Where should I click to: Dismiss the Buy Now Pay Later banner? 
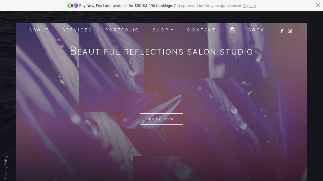tap(318, 5)
